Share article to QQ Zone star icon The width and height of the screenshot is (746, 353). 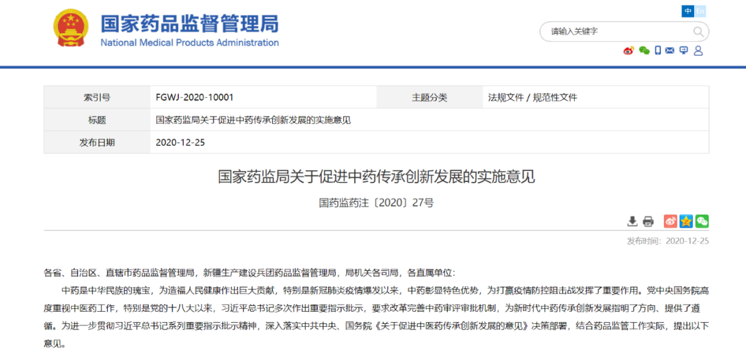(x=686, y=221)
